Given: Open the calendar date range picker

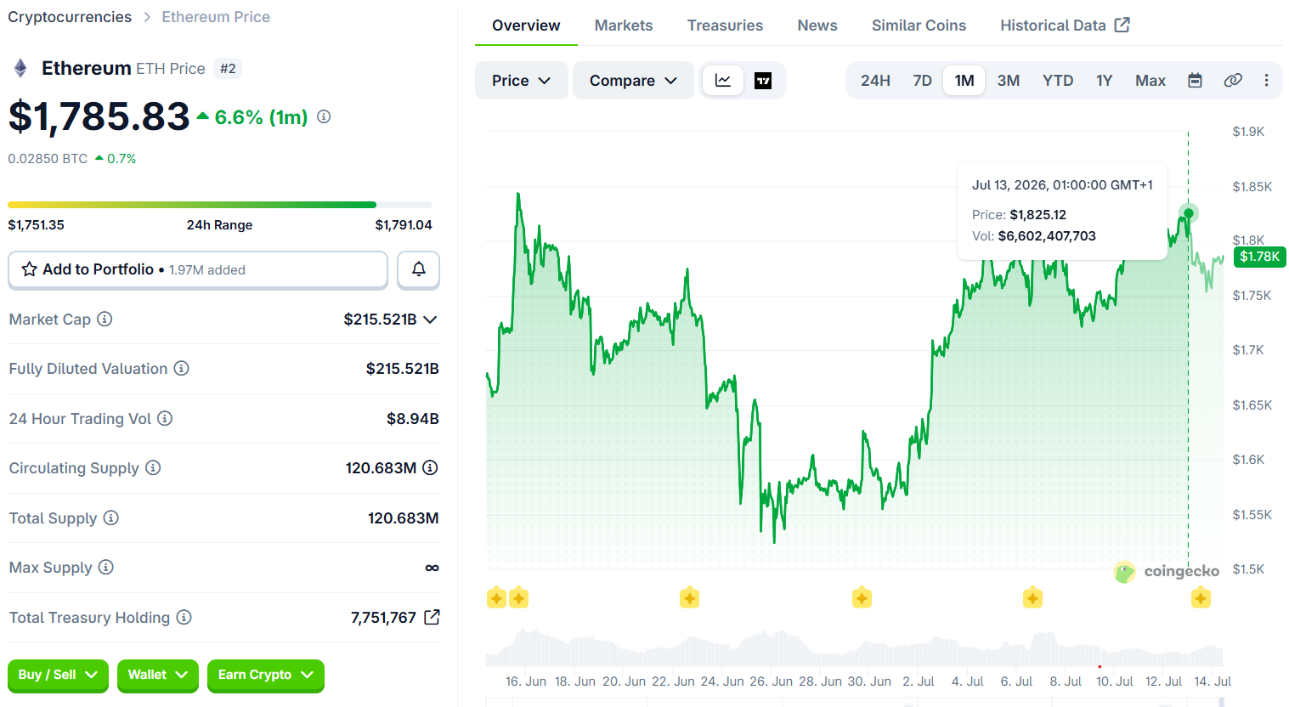Looking at the screenshot, I should point(1195,81).
